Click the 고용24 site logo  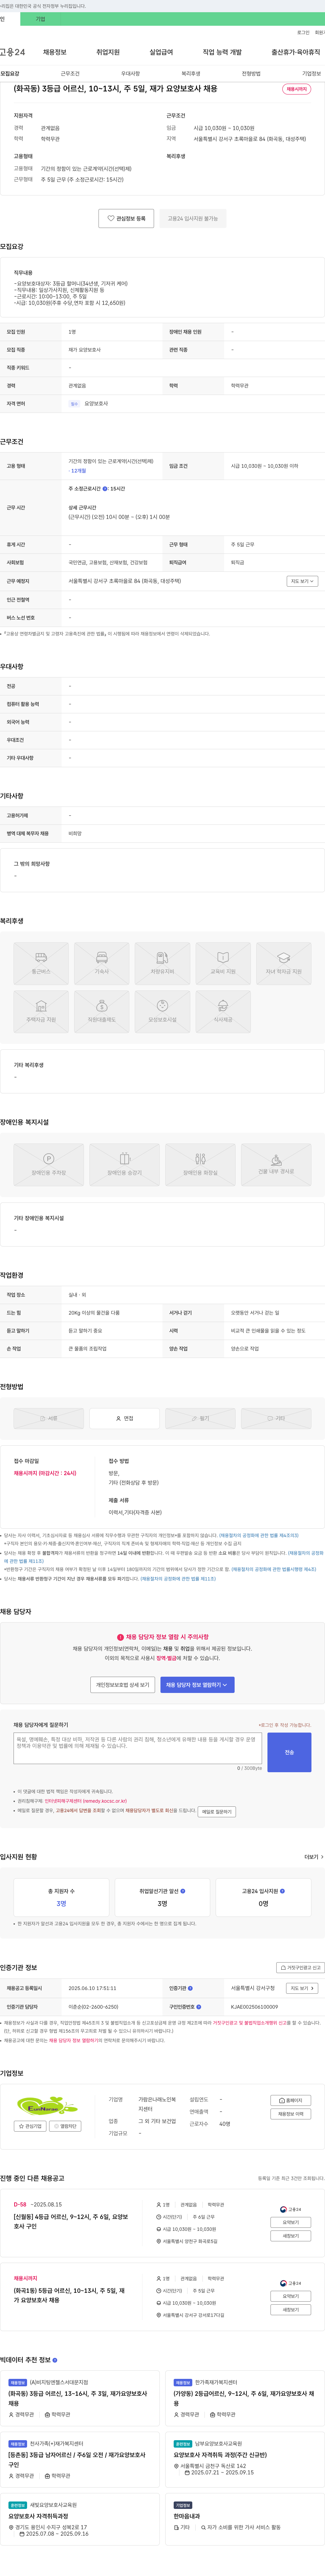12,52
